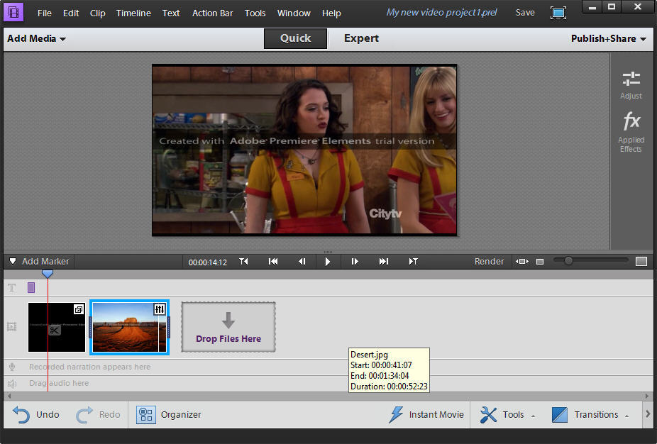Step forward one frame
Screen dimensions: 657x444
tap(355, 262)
